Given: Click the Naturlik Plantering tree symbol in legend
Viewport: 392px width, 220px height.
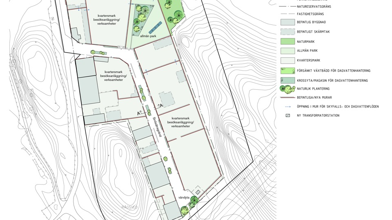Looking at the screenshot, I should click(x=287, y=89).
